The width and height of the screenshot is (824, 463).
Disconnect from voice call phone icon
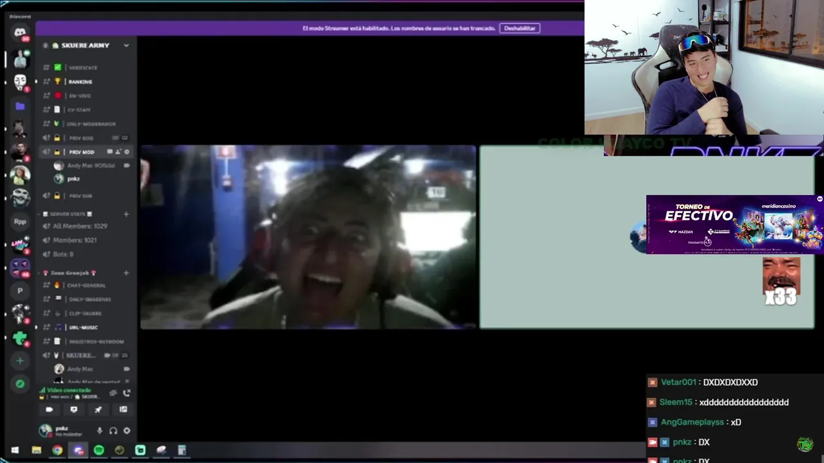[126, 393]
